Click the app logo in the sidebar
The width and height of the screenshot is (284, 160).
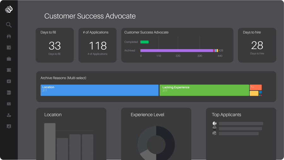click(x=9, y=9)
